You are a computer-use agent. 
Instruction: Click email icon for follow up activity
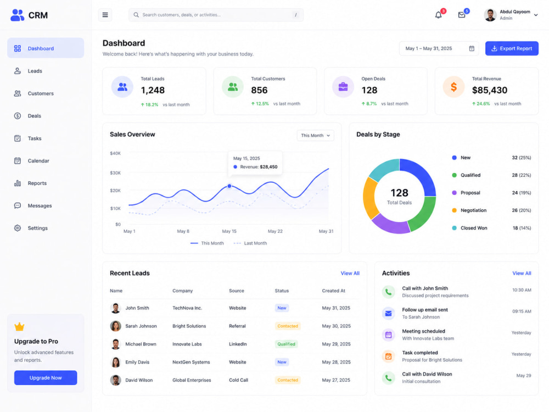pos(388,313)
